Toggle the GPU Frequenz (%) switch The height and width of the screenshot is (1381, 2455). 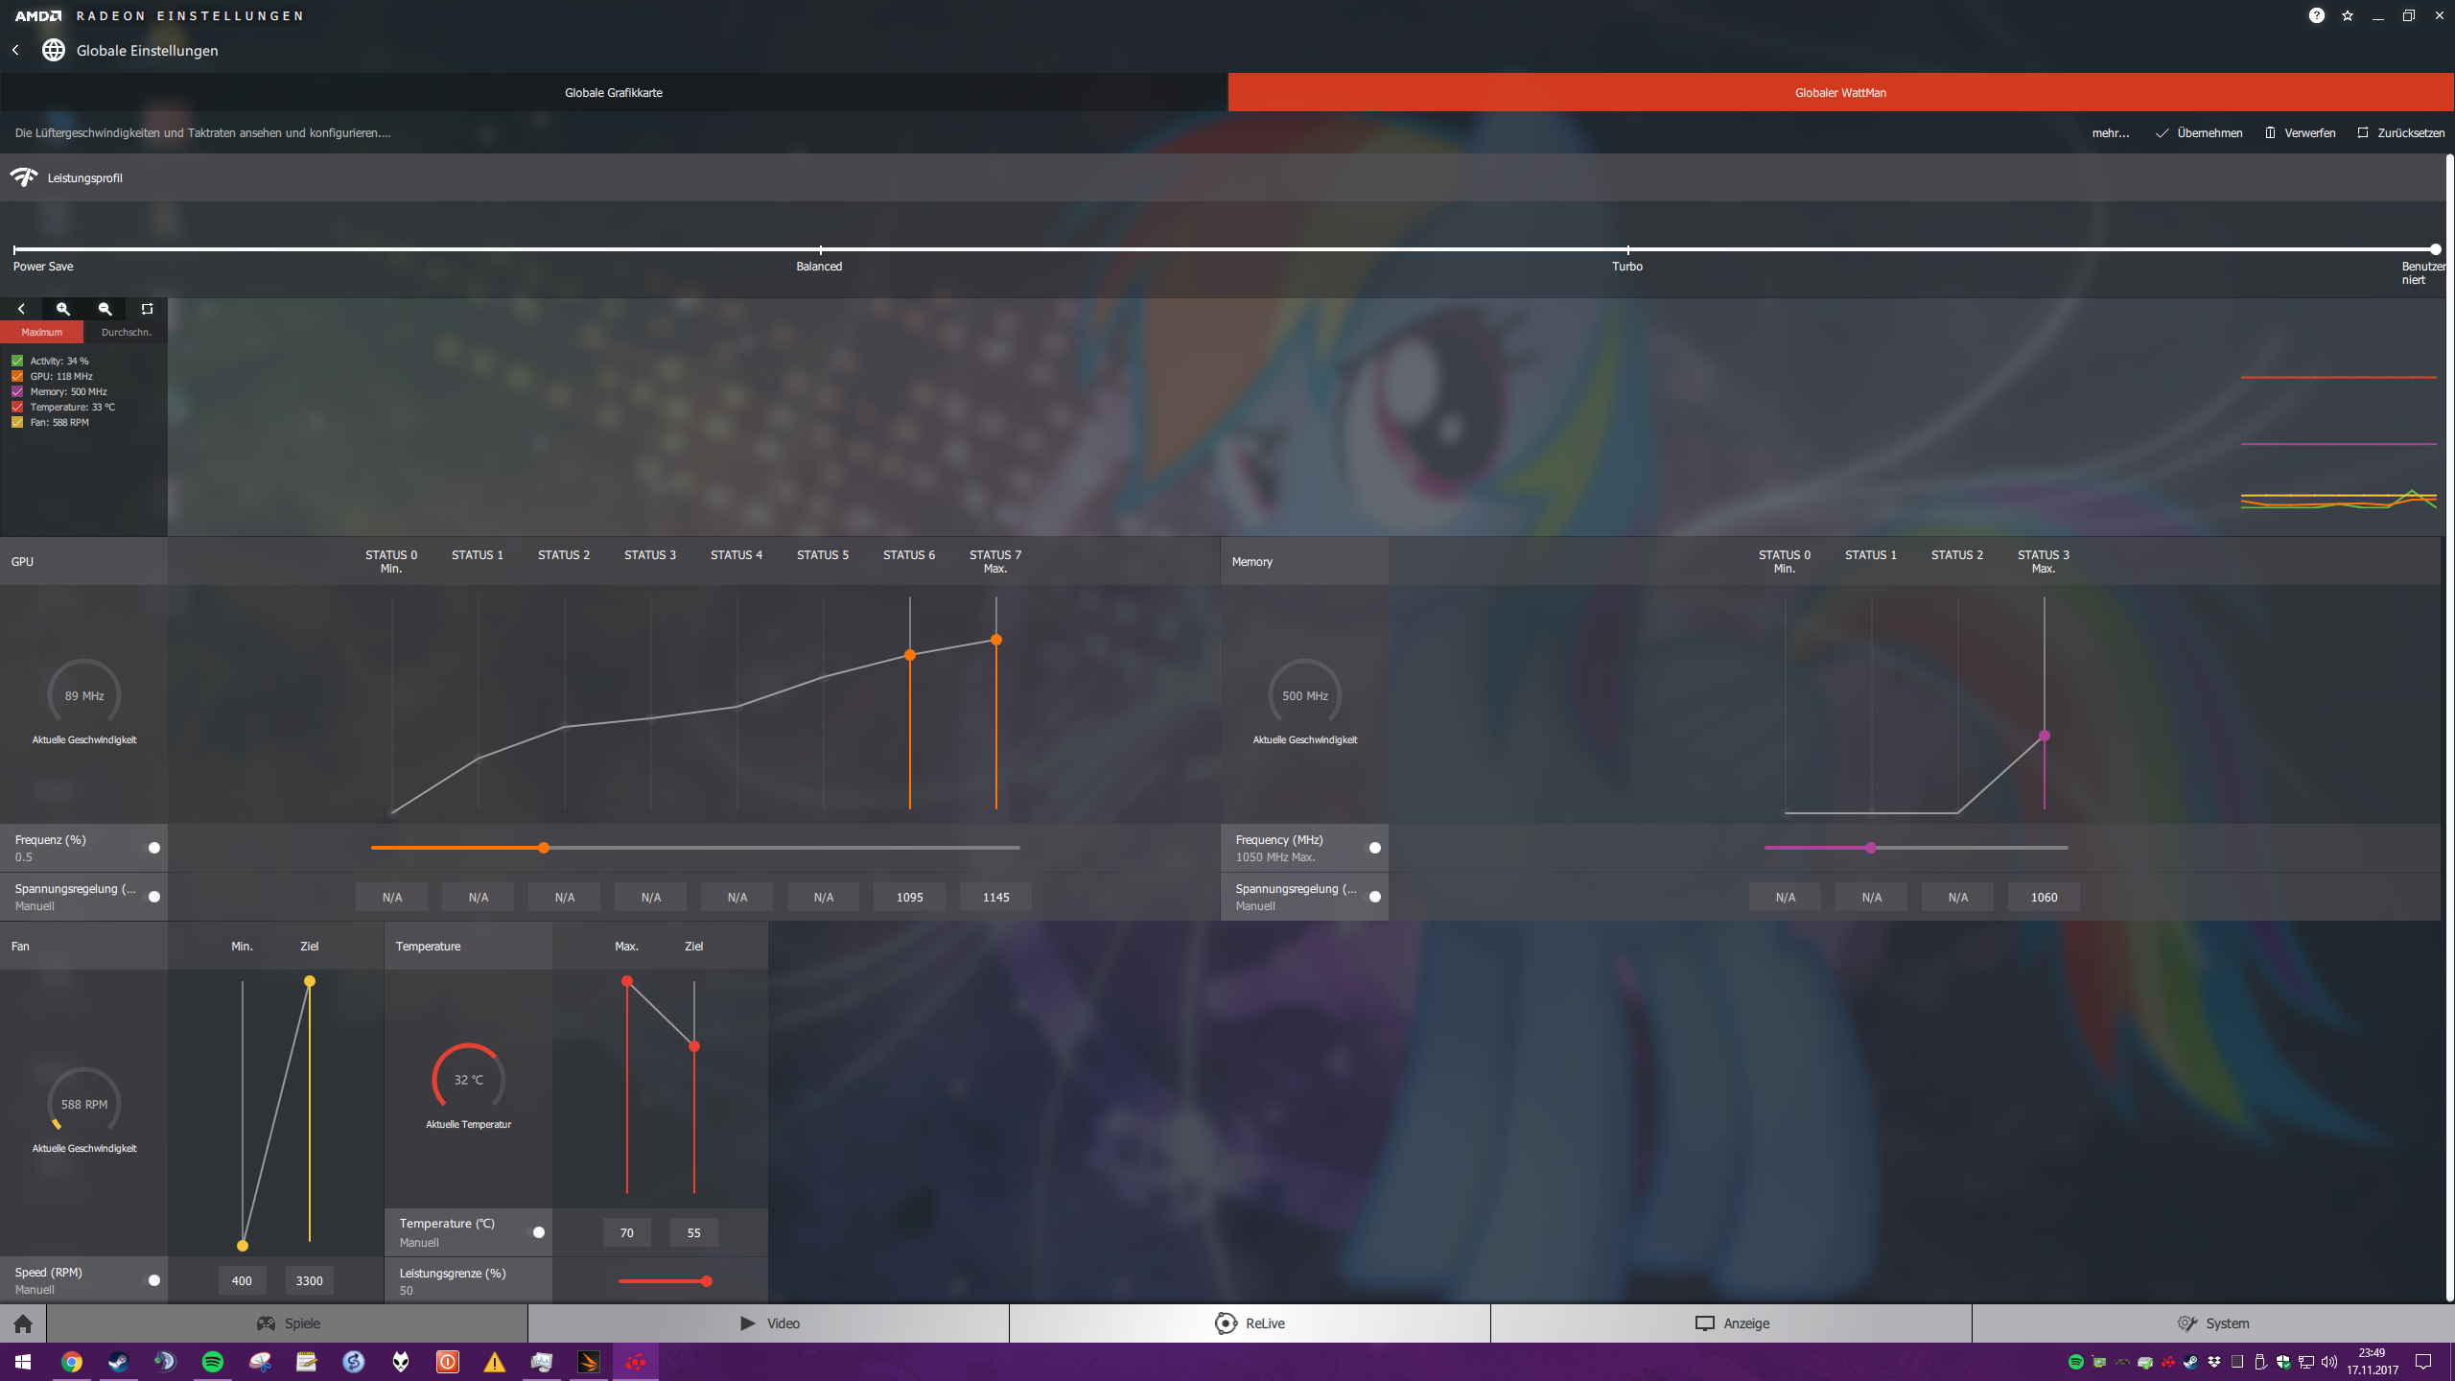(152, 848)
